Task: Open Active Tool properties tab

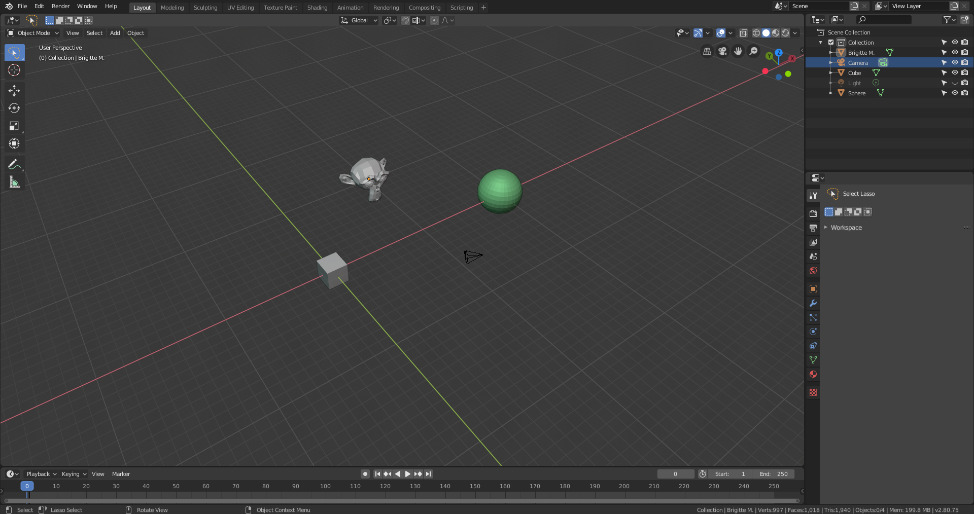Action: pos(813,196)
